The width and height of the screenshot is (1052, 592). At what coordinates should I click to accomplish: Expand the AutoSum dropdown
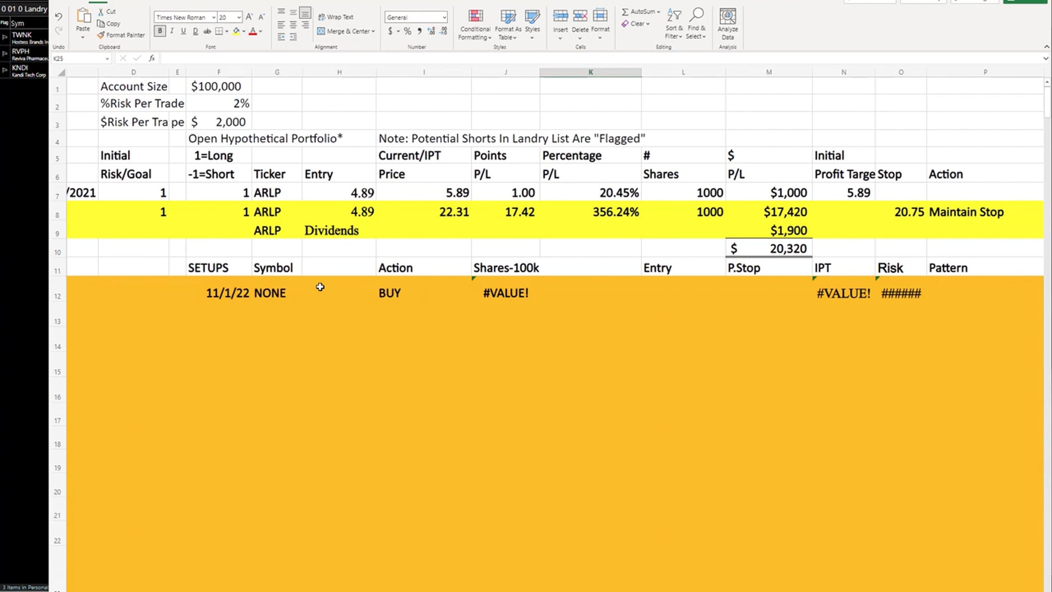coord(658,12)
